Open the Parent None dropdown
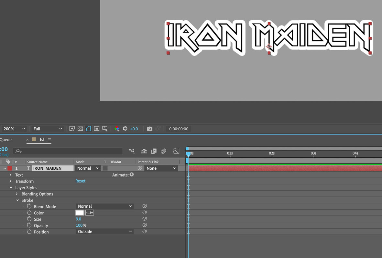The width and height of the screenshot is (382, 258). pos(161,168)
